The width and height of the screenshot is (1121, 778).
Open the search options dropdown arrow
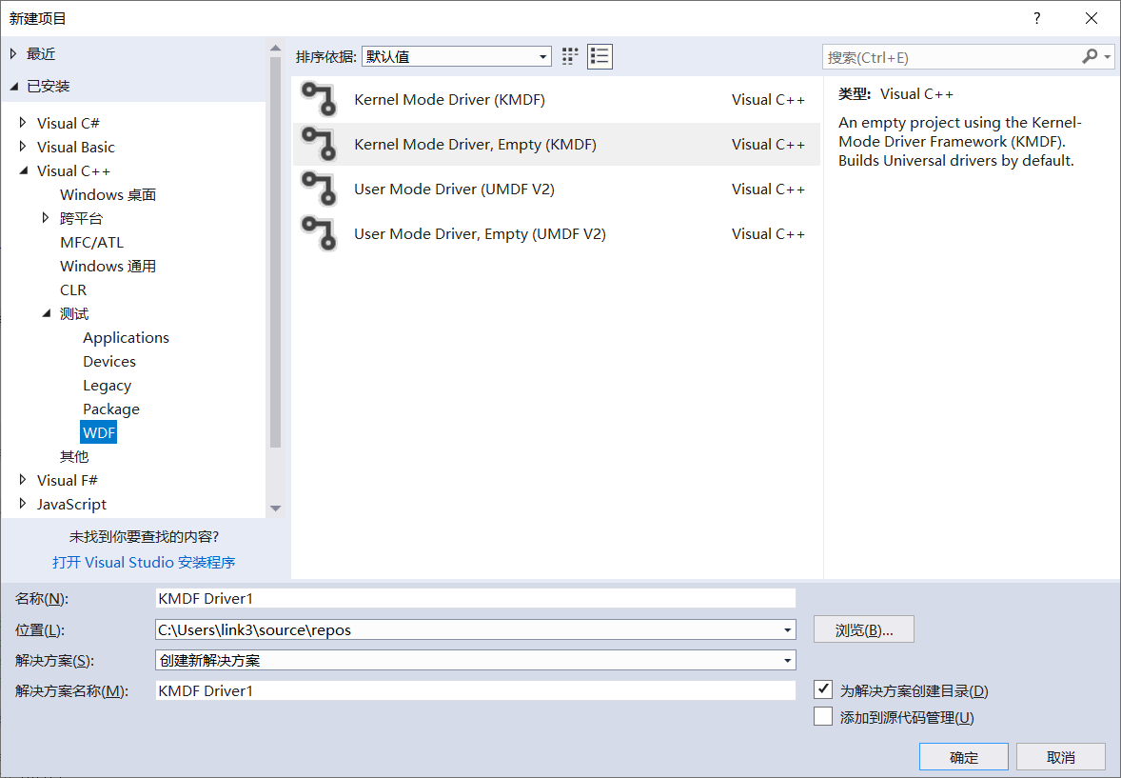1108,56
